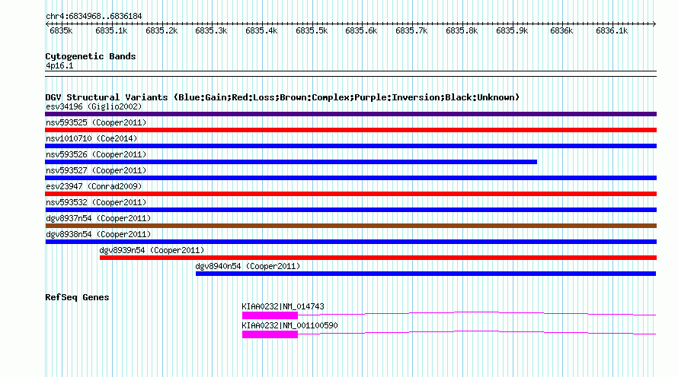The width and height of the screenshot is (678, 377).
Task: Click the dgv8938n54 (Cooper2011) label
Action: (x=98, y=234)
